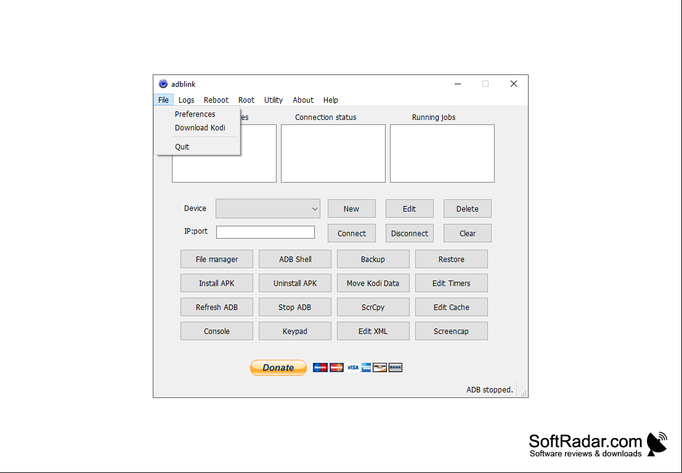
Task: Launch ADB Shell
Action: [295, 259]
